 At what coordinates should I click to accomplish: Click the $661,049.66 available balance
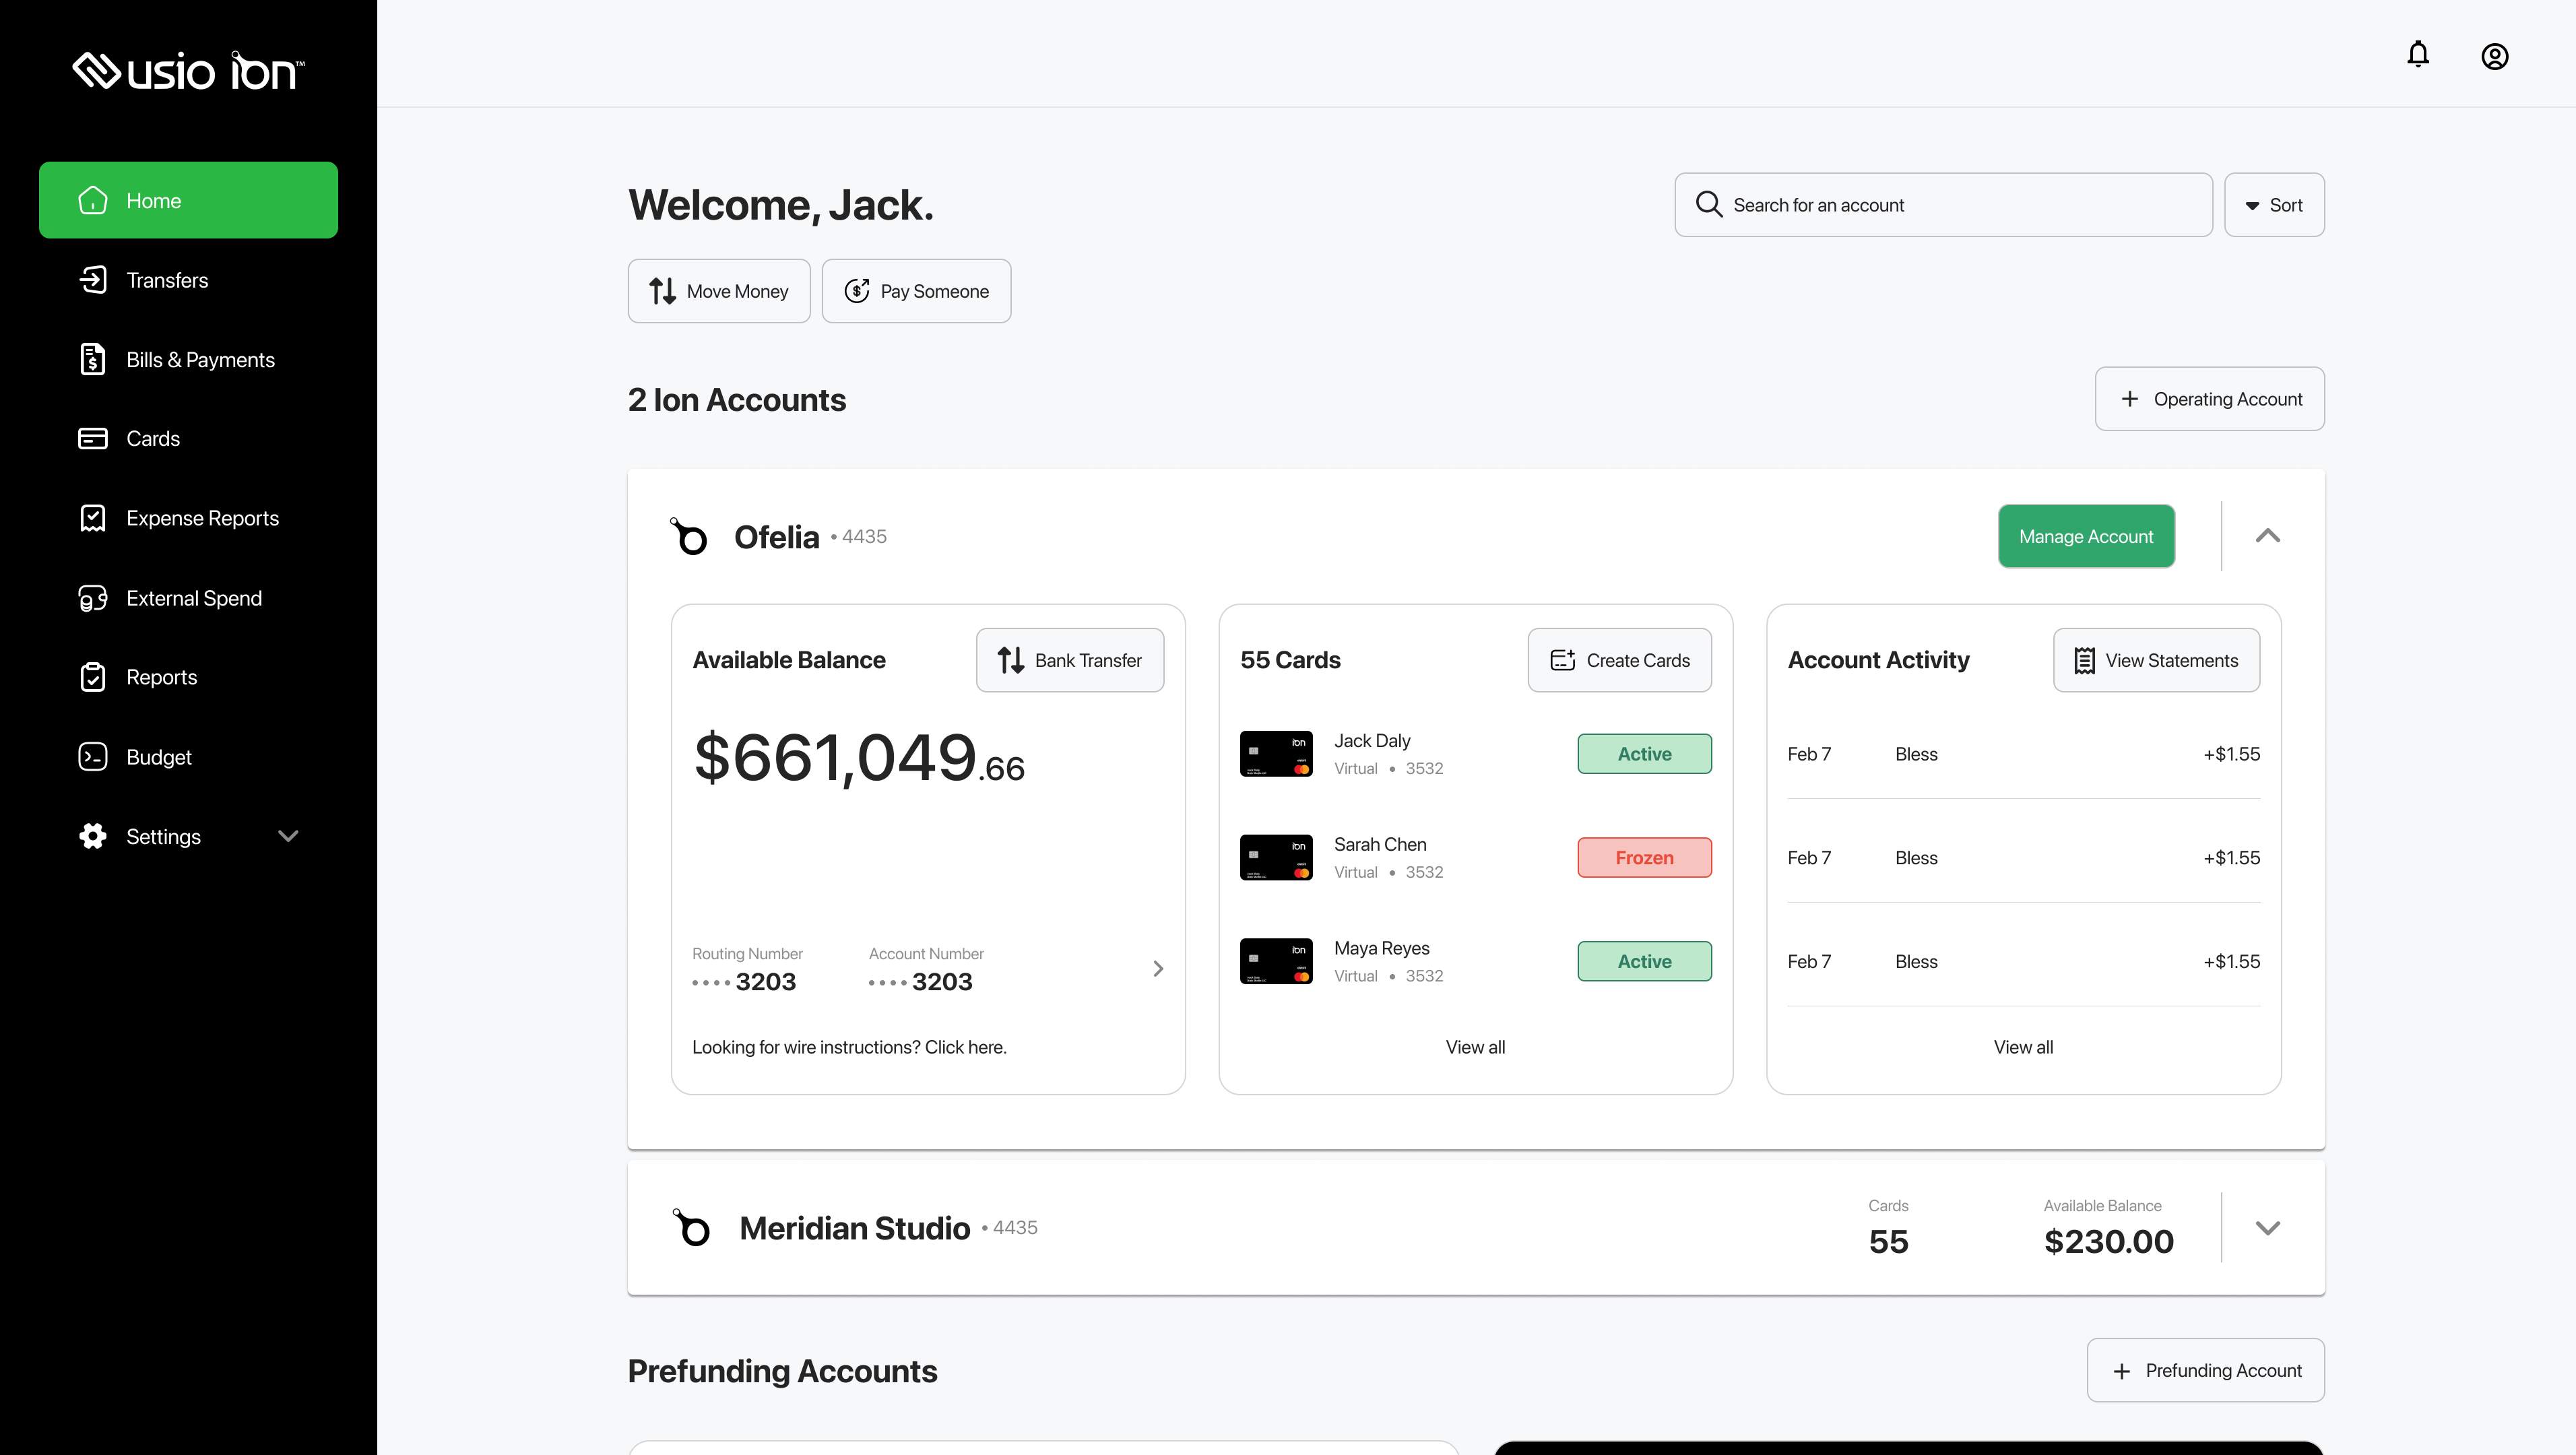(859, 757)
